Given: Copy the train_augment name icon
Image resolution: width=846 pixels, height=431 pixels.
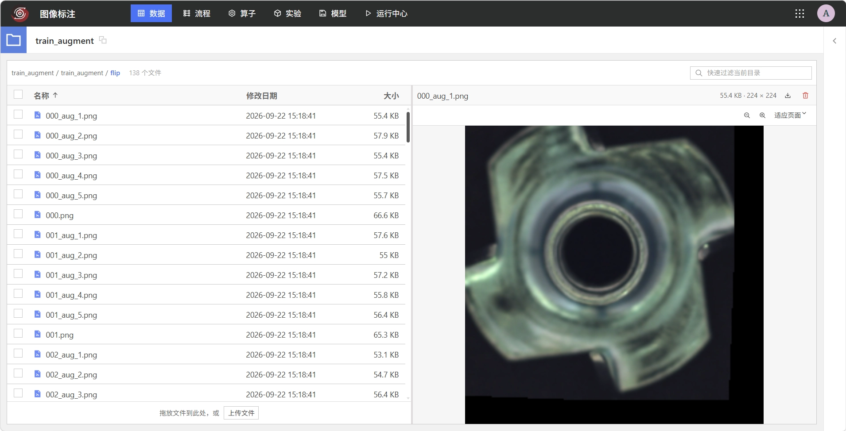Looking at the screenshot, I should click(103, 40).
